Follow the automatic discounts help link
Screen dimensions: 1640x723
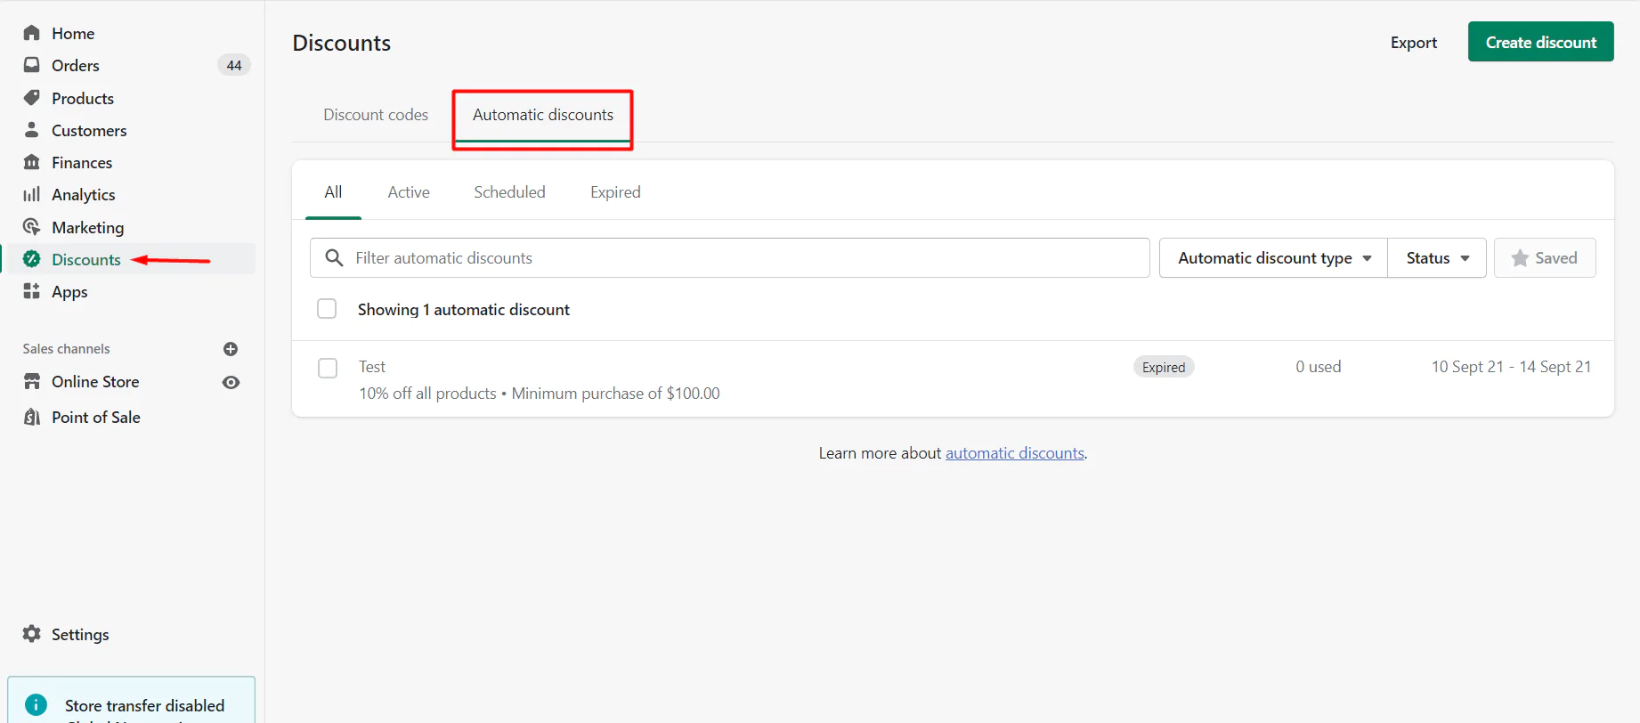click(1014, 453)
